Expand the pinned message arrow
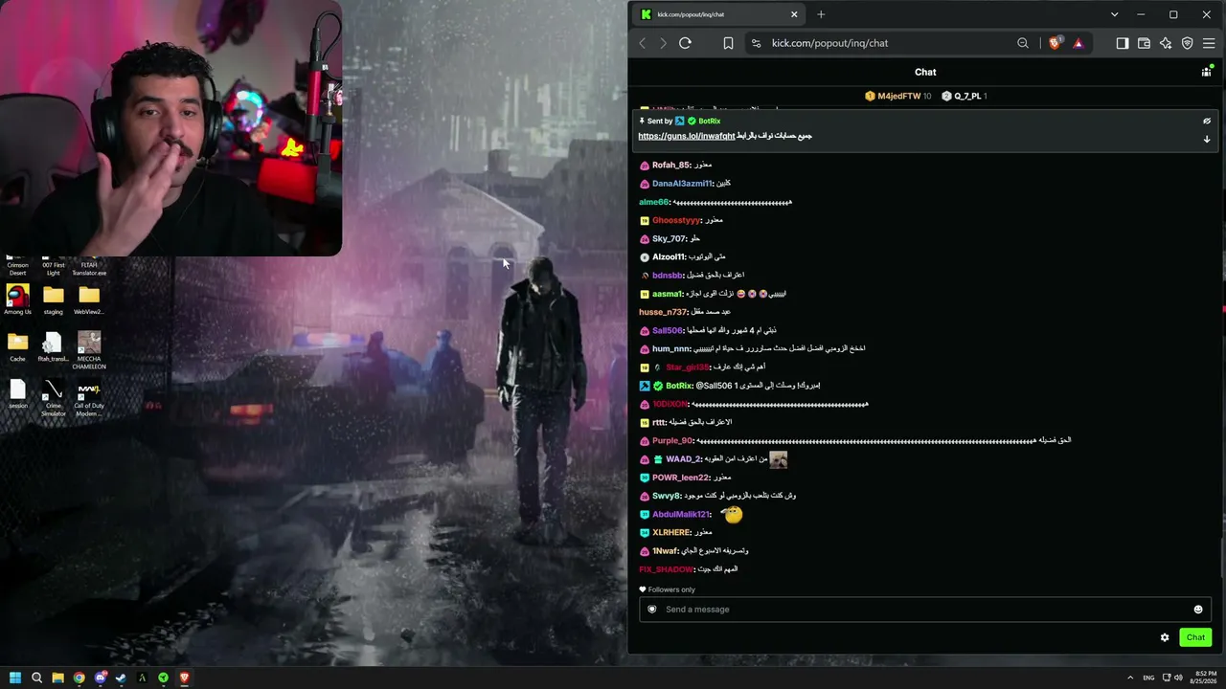 point(1207,139)
